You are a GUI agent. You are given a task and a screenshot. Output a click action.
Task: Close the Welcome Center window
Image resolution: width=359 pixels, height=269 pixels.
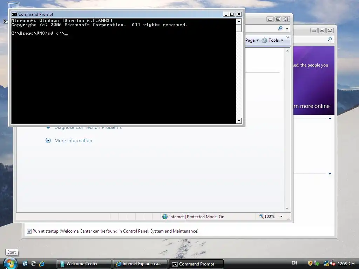pyautogui.click(x=330, y=30)
